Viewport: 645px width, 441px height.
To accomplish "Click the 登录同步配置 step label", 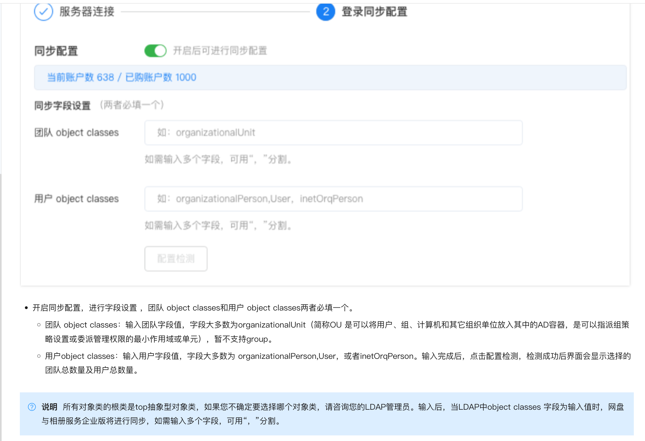I will 374,12.
